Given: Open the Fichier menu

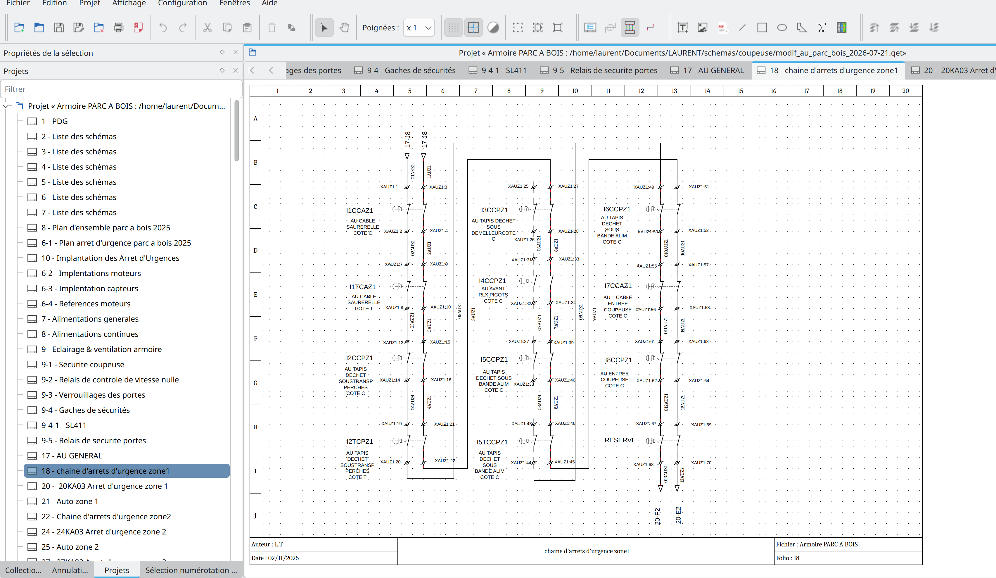Looking at the screenshot, I should click(x=18, y=3).
